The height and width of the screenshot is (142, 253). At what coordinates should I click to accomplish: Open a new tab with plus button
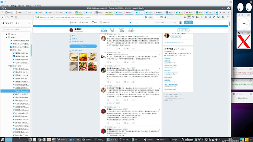224,12
